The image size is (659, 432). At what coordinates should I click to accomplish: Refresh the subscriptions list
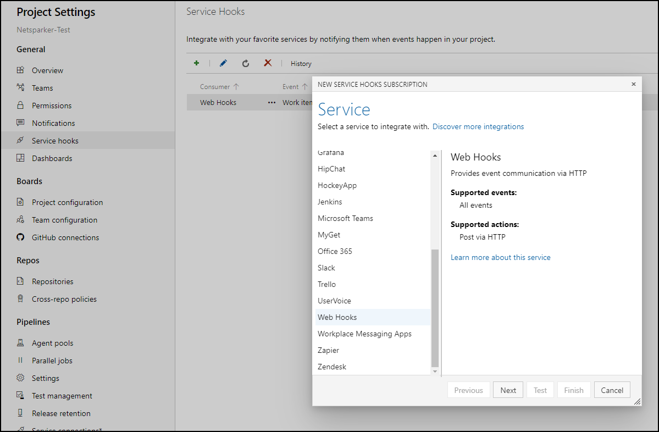(x=245, y=63)
